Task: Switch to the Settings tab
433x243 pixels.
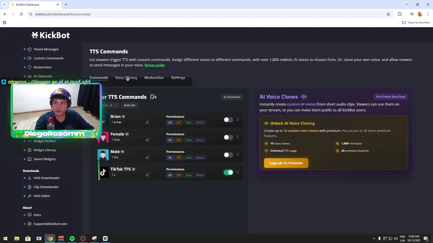Action: click(178, 78)
